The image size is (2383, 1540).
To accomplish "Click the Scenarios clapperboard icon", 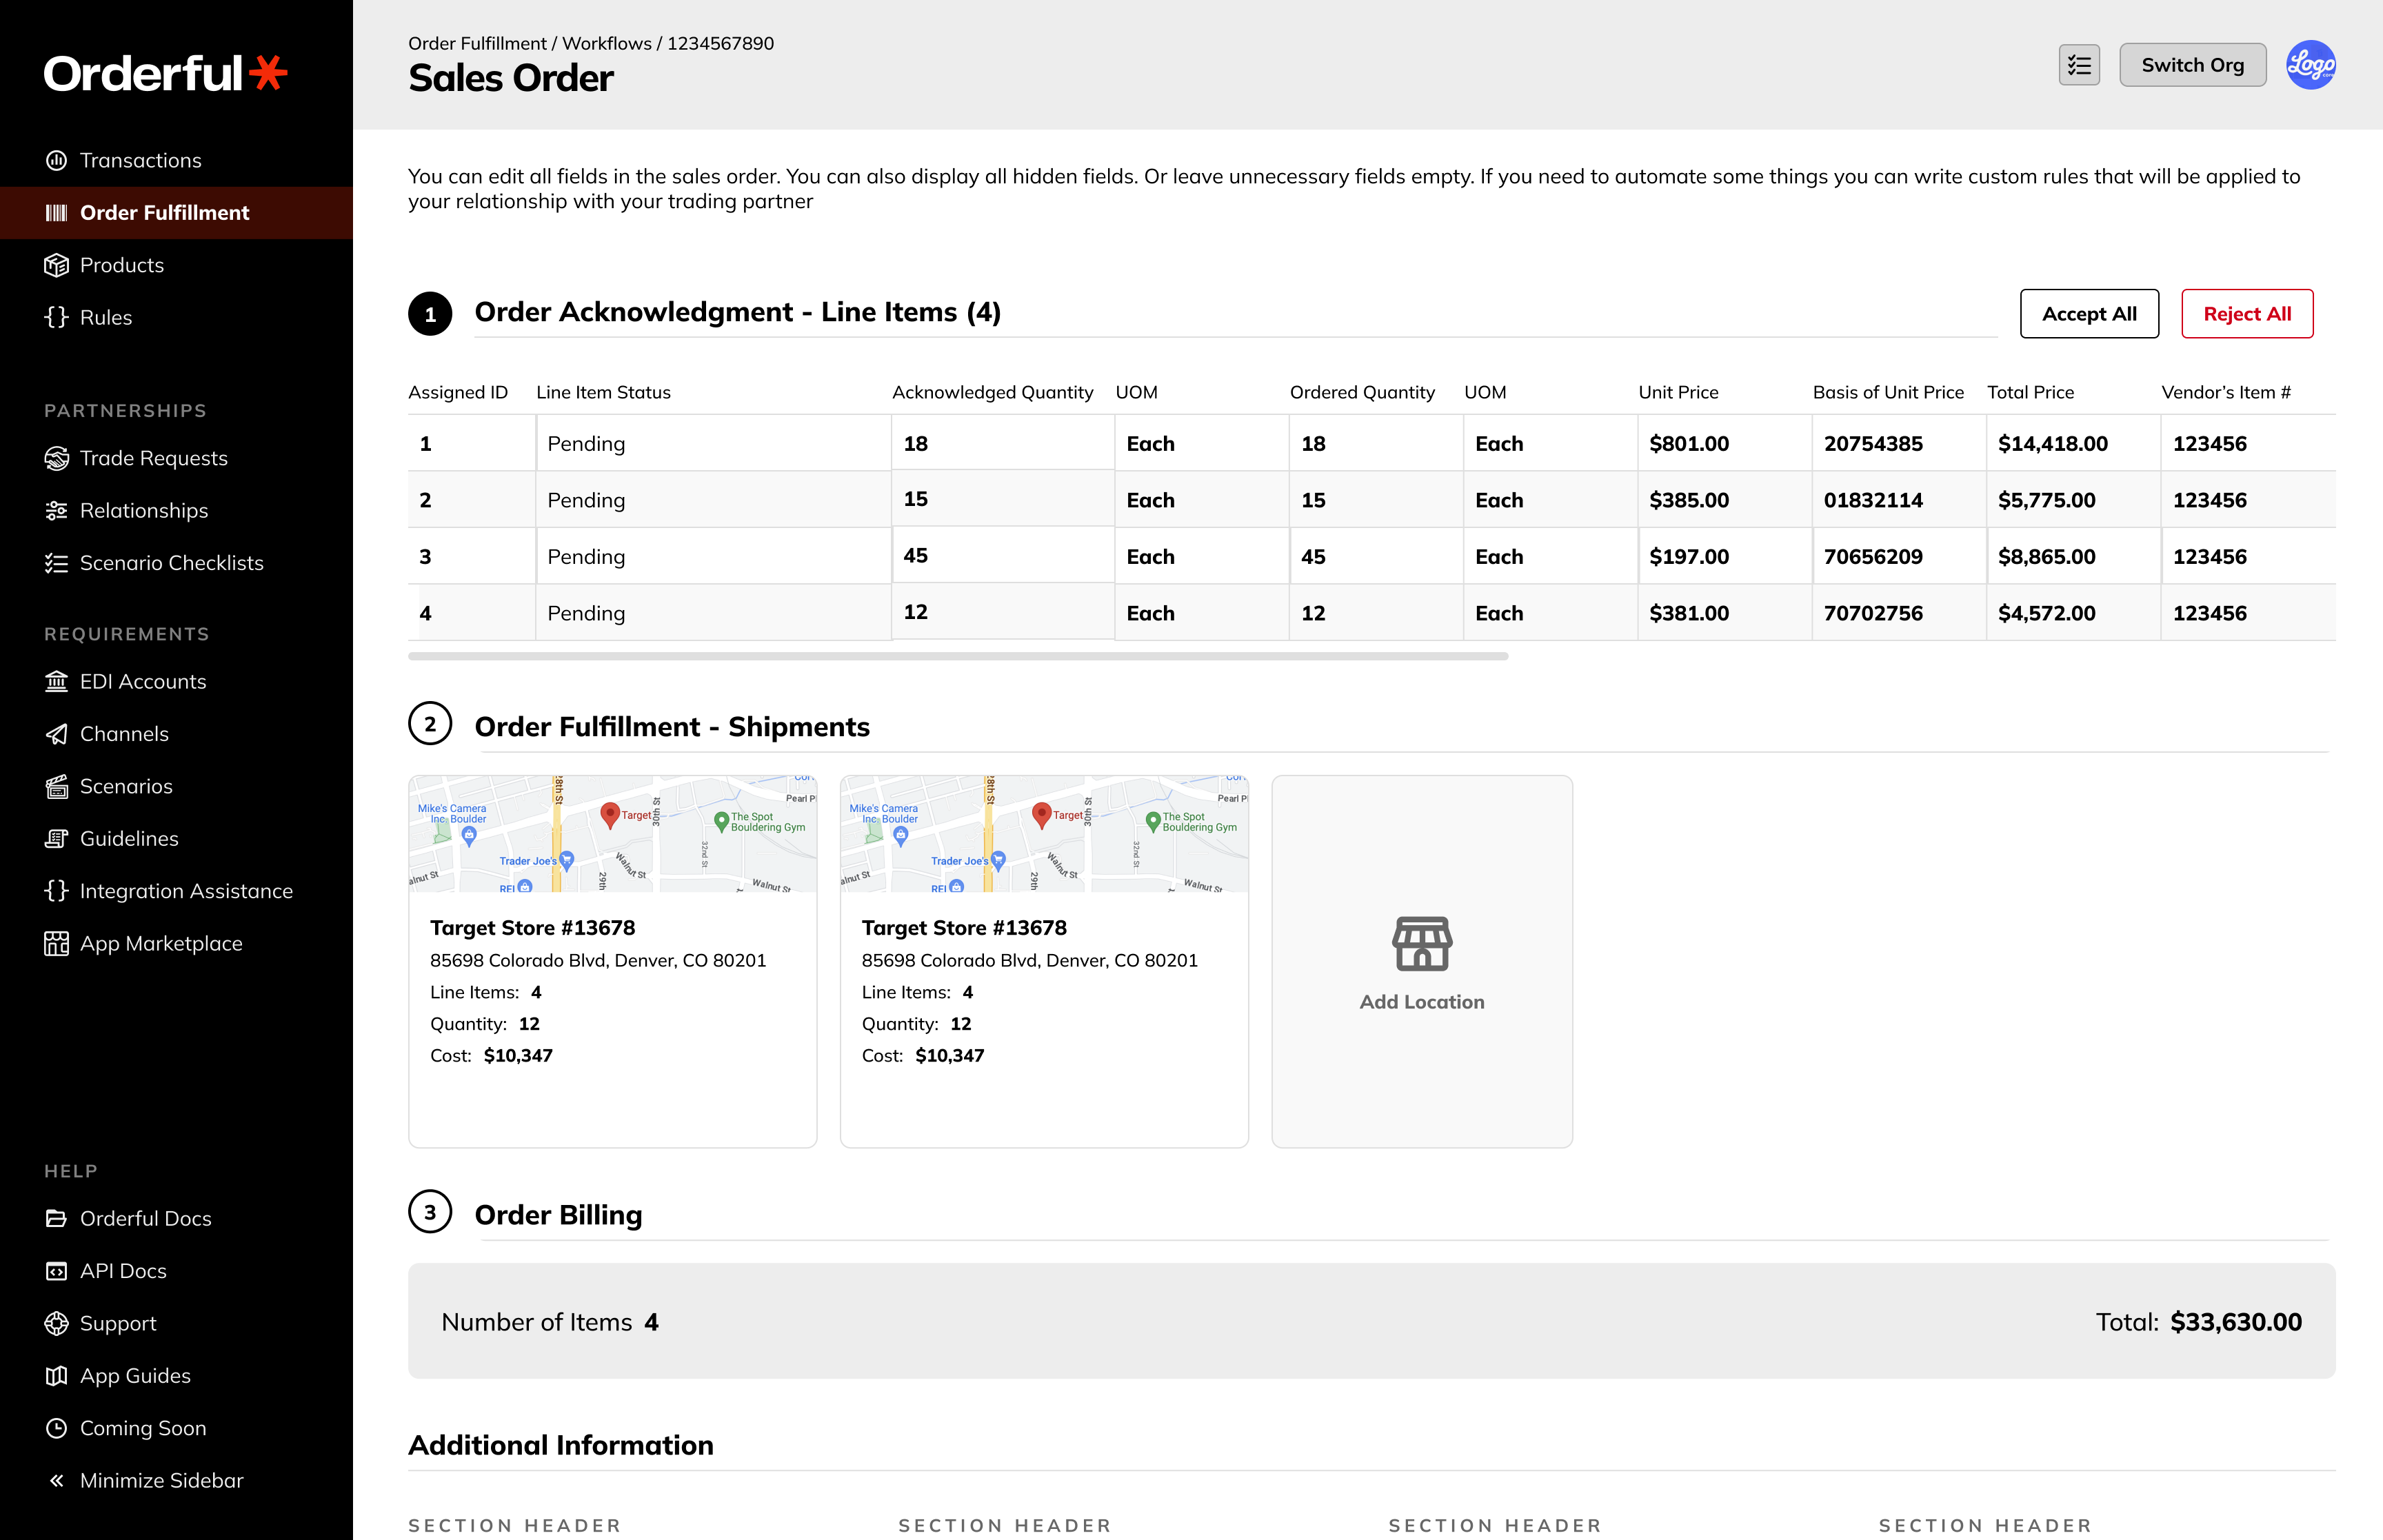I will tap(56, 787).
